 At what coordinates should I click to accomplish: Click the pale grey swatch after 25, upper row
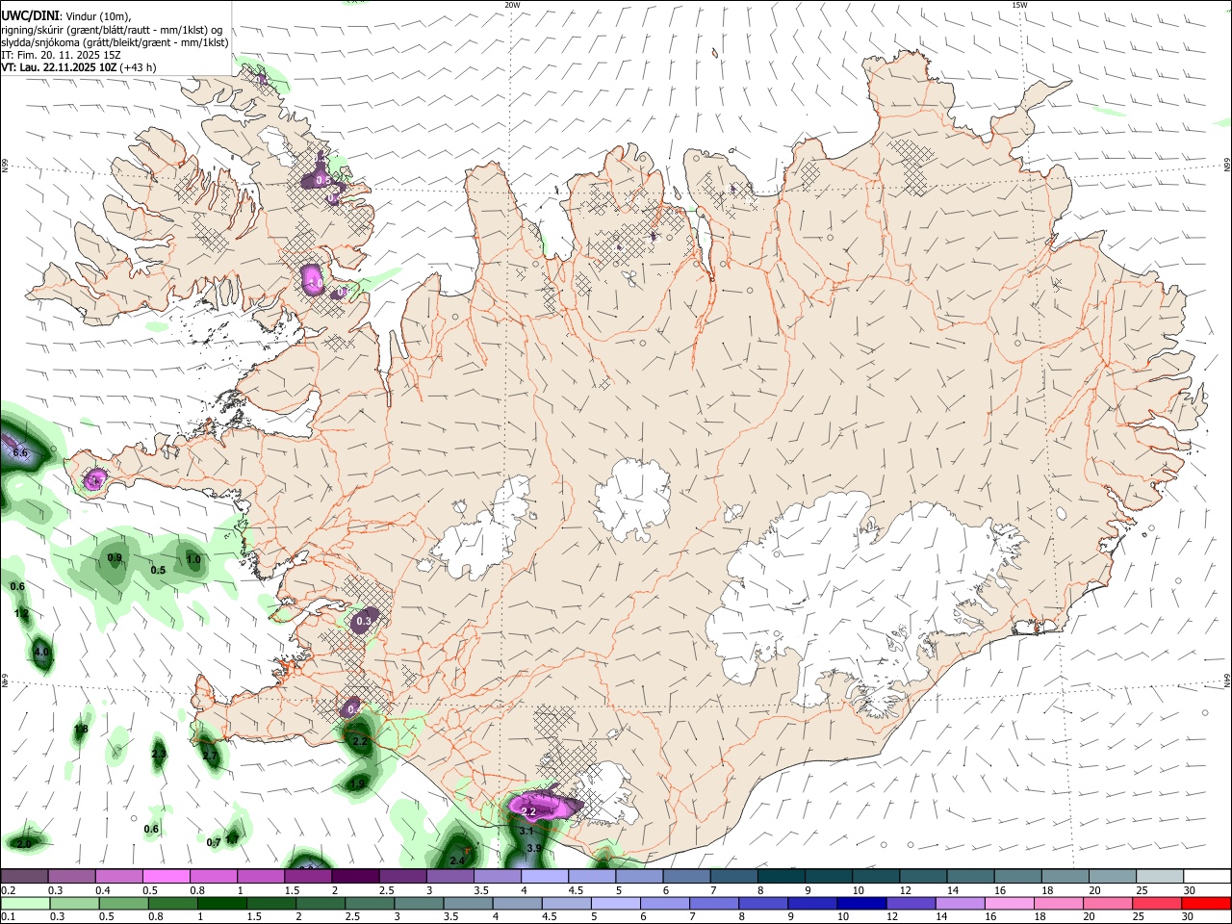pyautogui.click(x=1160, y=877)
